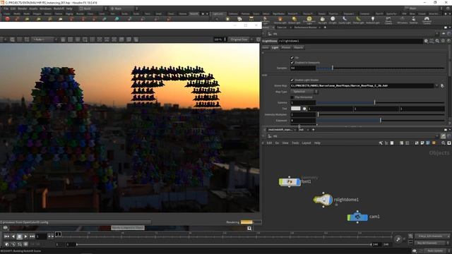Click the parameter search magnifier icon
The image size is (452, 254).
(437, 41)
